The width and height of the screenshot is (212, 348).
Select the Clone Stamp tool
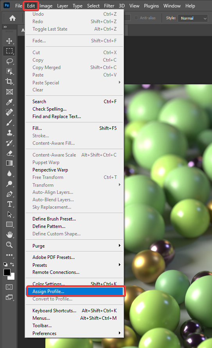(9, 133)
